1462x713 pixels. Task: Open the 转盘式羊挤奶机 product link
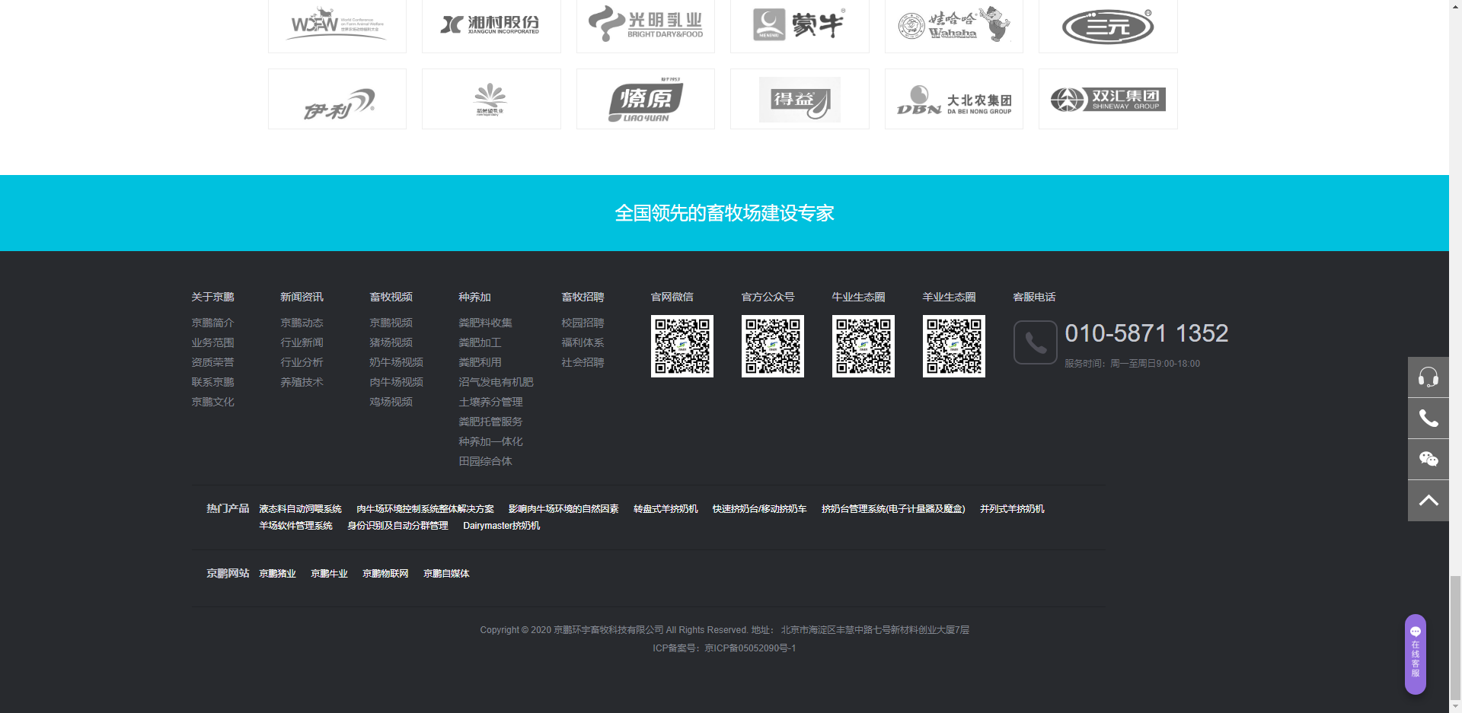tap(666, 509)
